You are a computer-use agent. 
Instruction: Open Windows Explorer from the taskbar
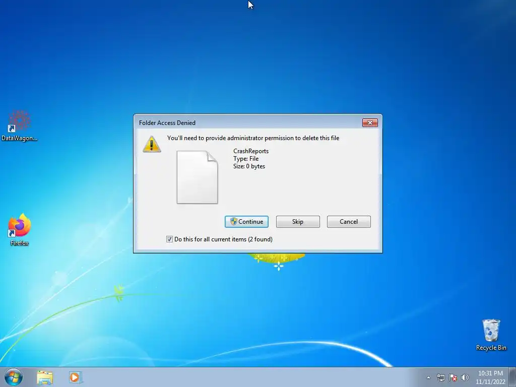tap(45, 377)
